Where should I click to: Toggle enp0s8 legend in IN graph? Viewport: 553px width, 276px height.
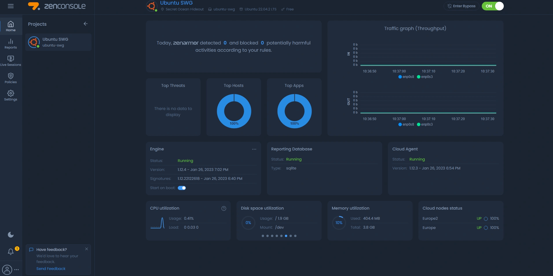[406, 77]
